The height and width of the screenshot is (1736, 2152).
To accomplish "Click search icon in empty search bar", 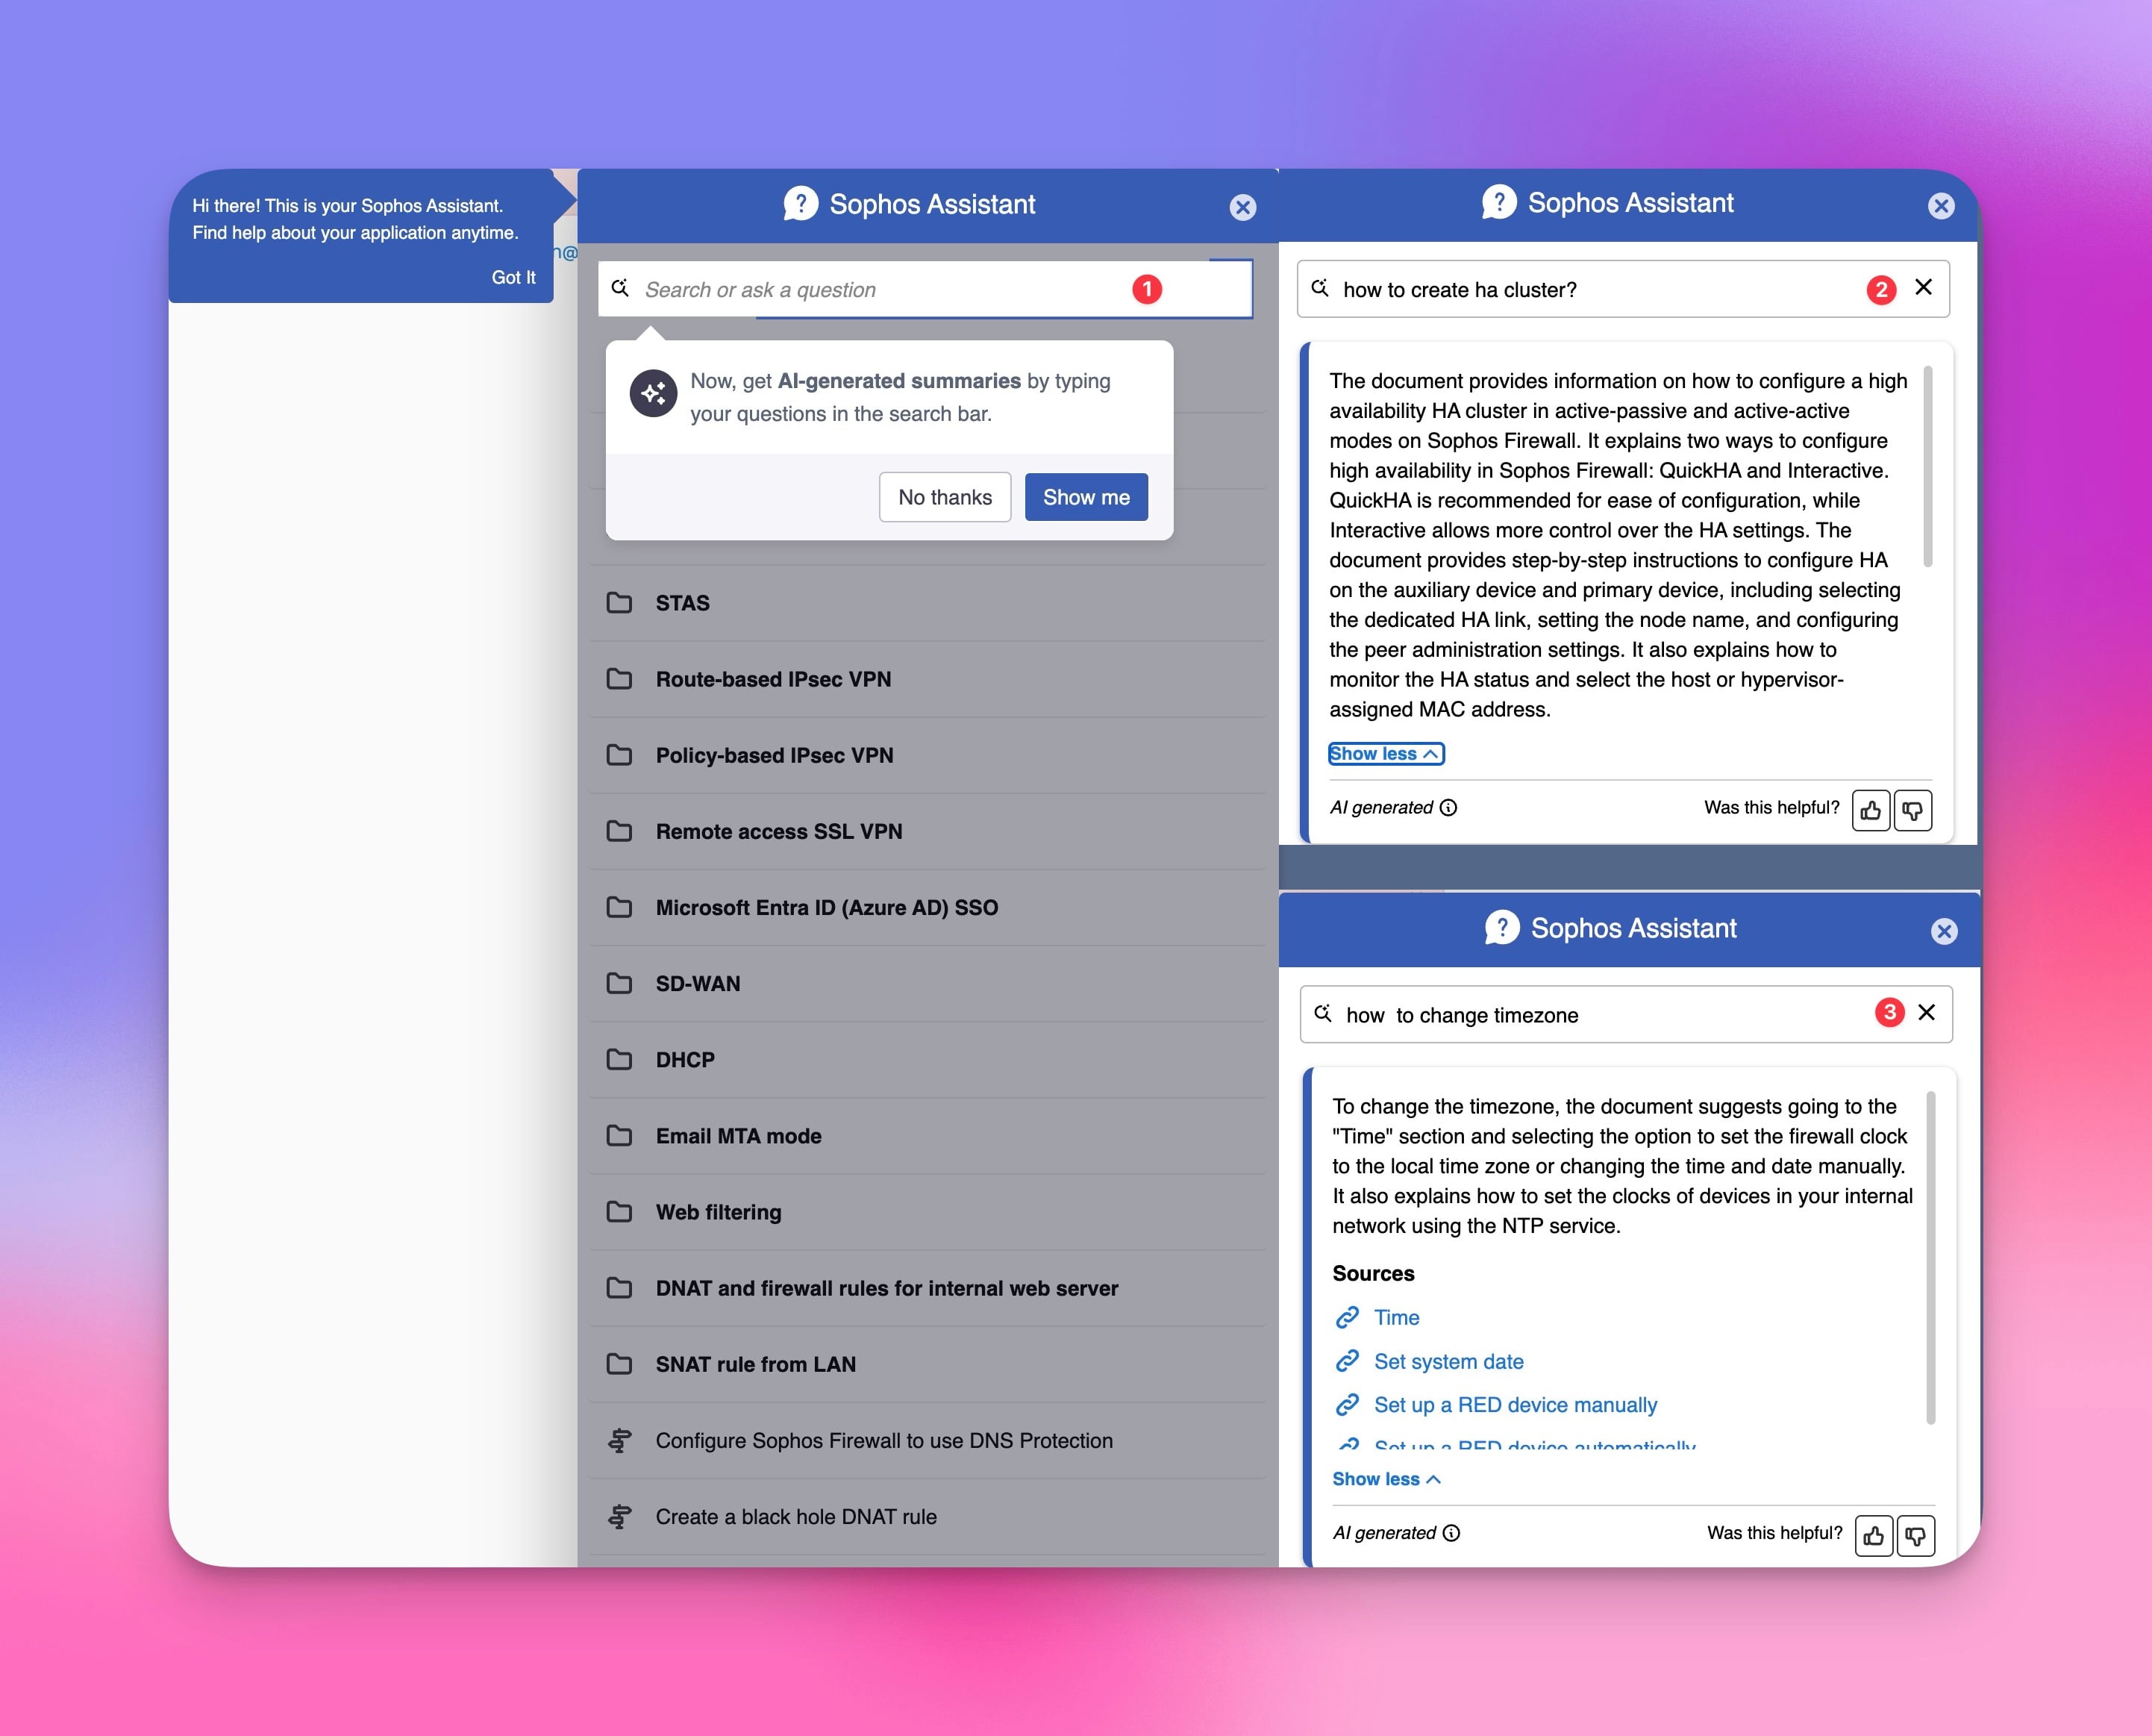I will pos(620,288).
